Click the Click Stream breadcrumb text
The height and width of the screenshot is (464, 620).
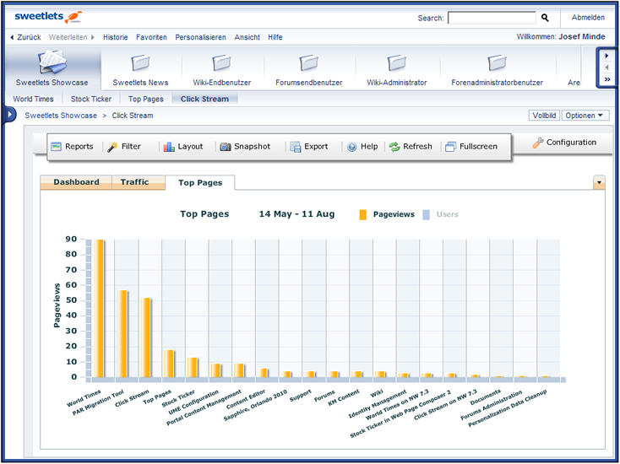133,116
